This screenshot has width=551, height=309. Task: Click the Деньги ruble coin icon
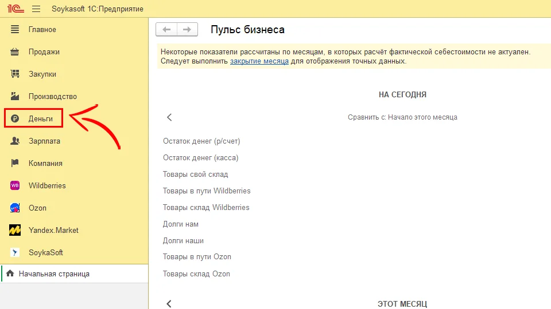pyautogui.click(x=15, y=118)
